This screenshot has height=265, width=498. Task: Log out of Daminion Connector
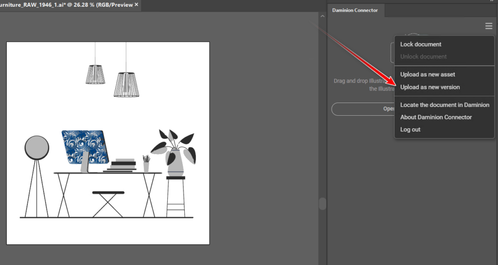click(410, 130)
